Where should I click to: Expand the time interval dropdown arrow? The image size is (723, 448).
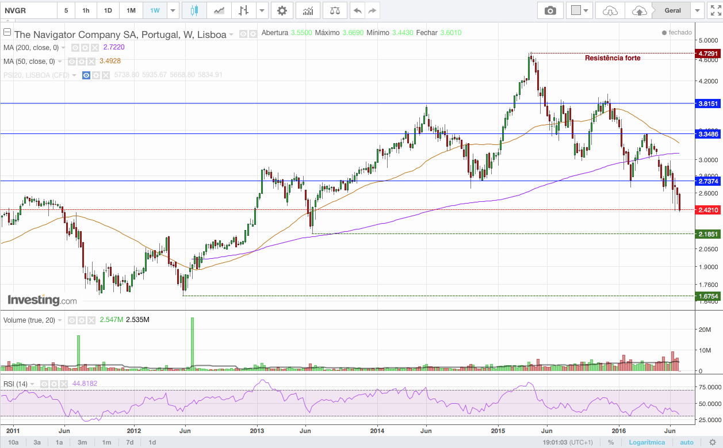[x=173, y=10]
